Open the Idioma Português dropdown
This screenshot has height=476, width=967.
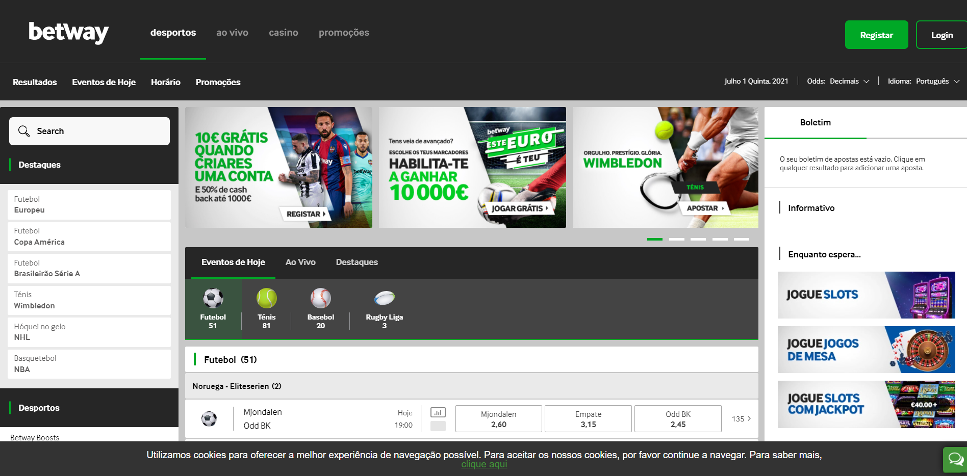click(924, 81)
